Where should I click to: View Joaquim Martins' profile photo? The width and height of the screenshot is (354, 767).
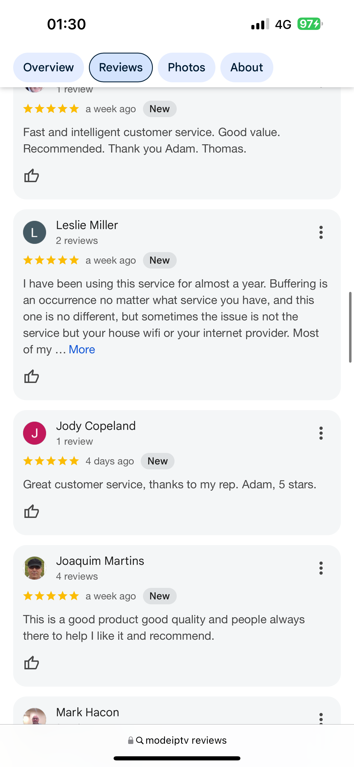(x=35, y=568)
